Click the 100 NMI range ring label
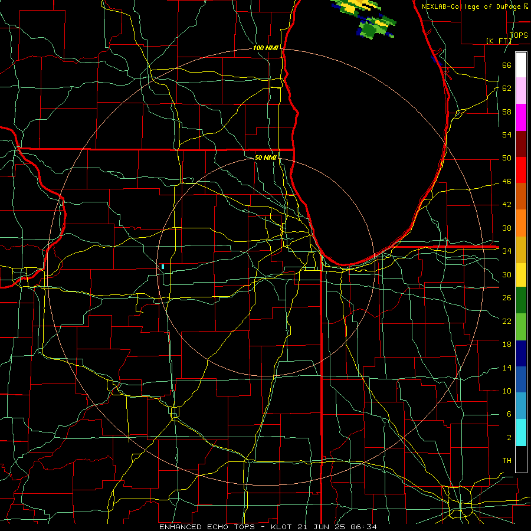The height and width of the screenshot is (531, 531). pyautogui.click(x=265, y=48)
